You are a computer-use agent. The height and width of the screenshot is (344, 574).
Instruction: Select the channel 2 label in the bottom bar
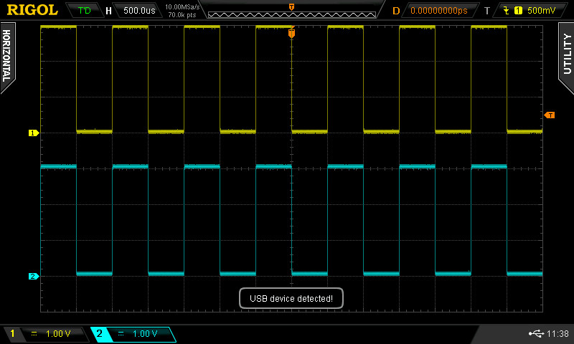tap(99, 333)
